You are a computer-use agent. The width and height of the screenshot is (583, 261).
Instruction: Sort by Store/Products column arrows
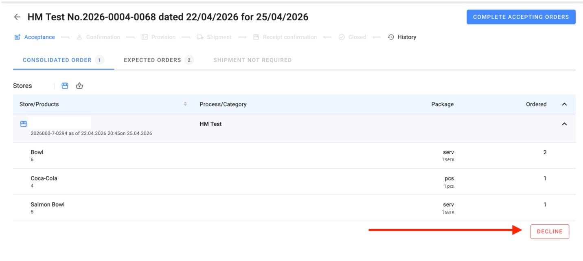point(185,104)
